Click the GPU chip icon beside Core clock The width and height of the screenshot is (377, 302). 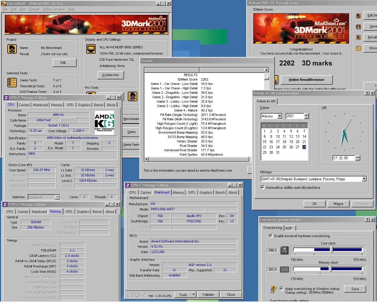pos(284,250)
